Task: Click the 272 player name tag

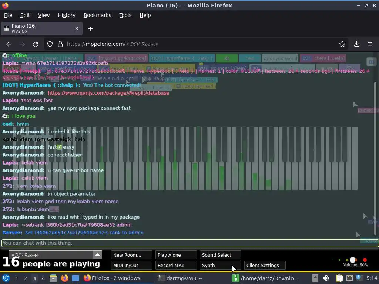Action: coord(349,68)
